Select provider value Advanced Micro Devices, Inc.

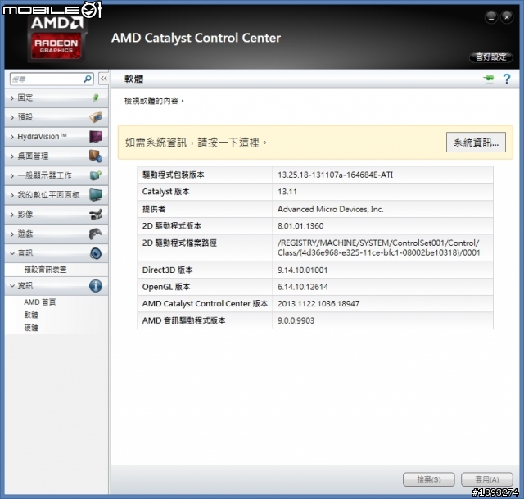(331, 209)
